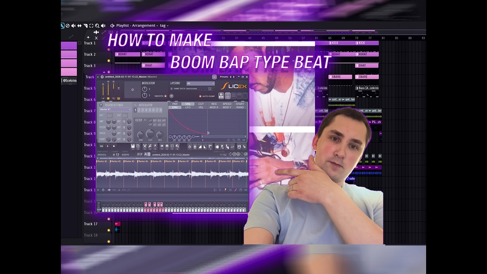
Task: Enable SAME DECK CROSSFADE option
Action: 172,89
